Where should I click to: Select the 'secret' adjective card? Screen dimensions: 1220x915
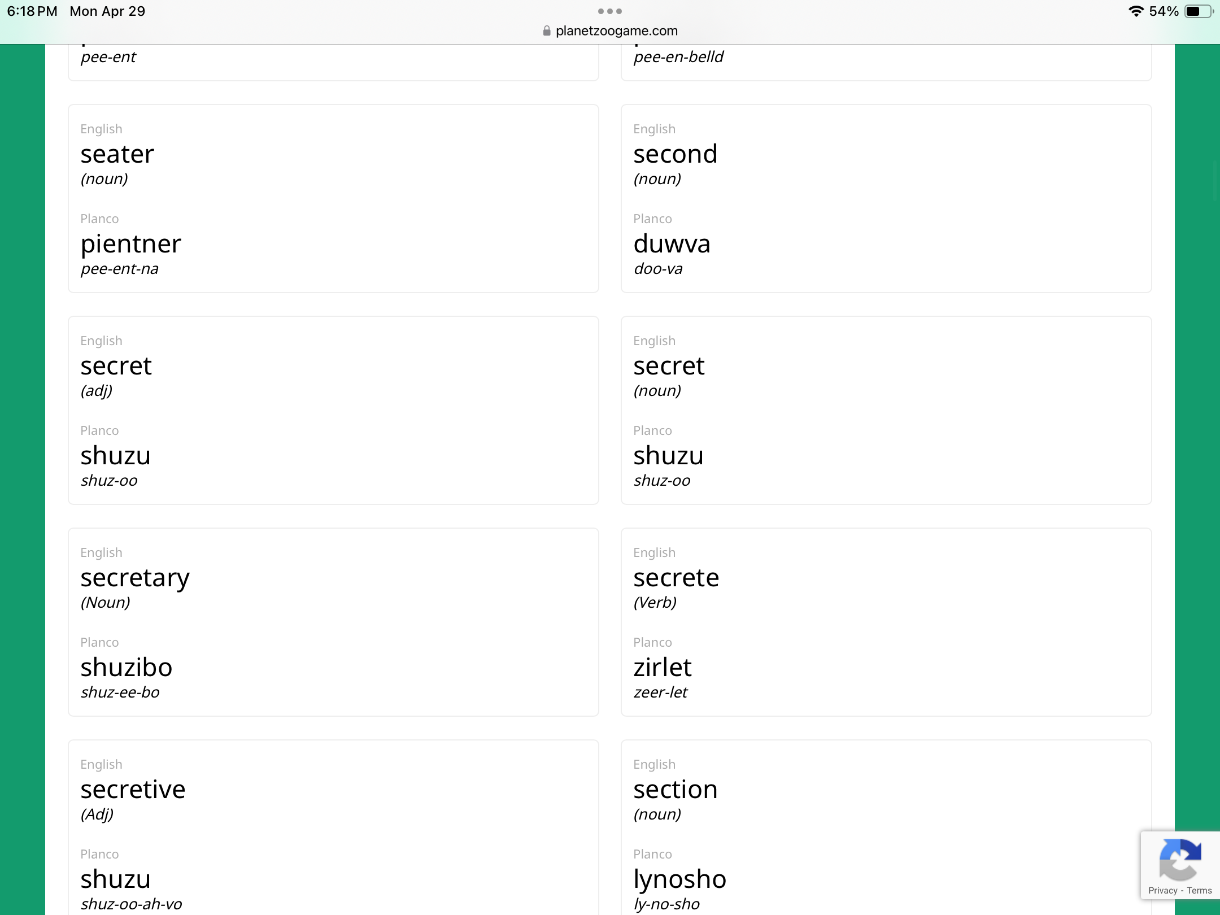pyautogui.click(x=333, y=410)
